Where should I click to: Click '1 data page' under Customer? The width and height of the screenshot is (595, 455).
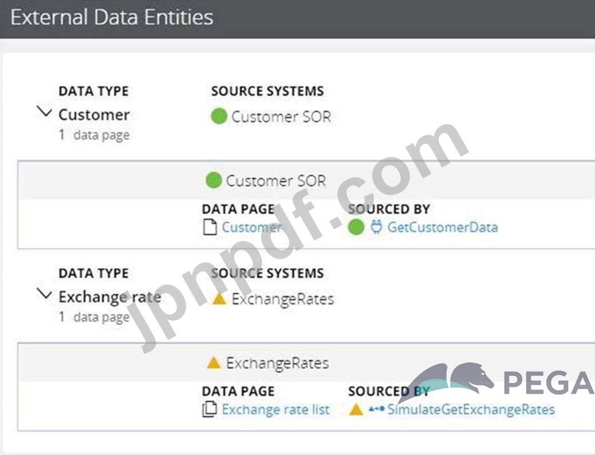coord(94,136)
